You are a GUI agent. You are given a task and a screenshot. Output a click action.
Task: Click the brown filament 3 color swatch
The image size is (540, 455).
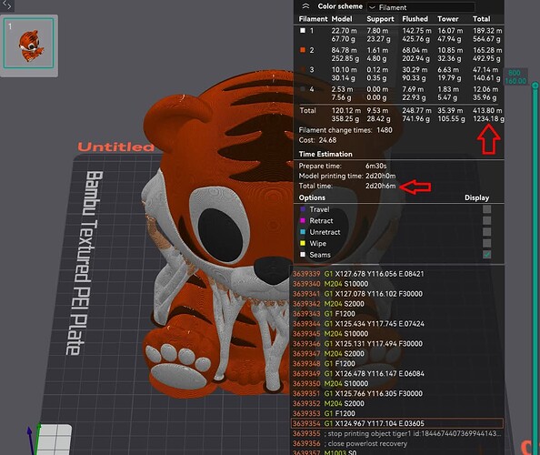pyautogui.click(x=303, y=70)
